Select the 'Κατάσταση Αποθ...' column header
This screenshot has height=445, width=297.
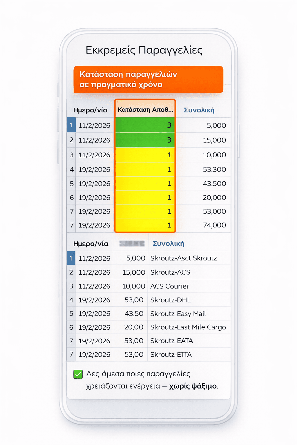click(x=145, y=110)
